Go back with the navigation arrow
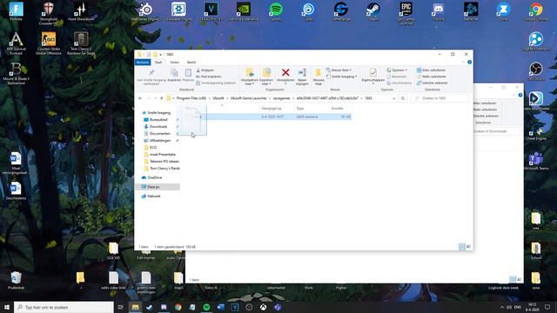 [140, 98]
